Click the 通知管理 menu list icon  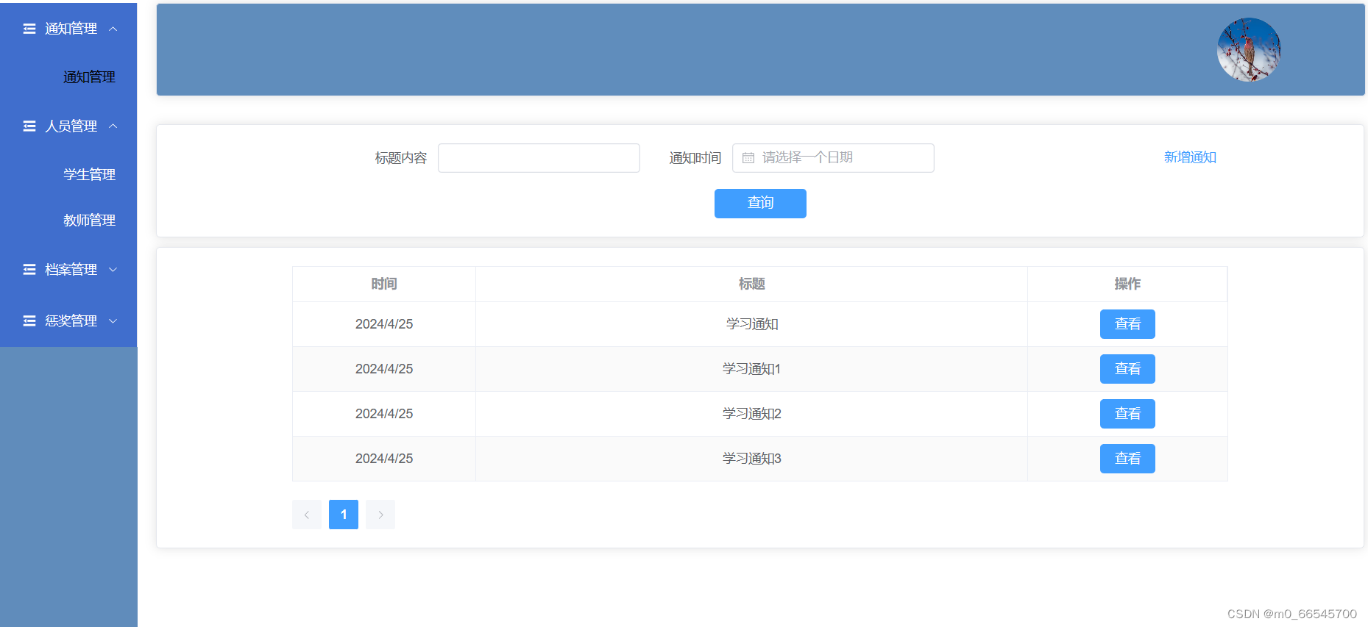click(x=29, y=29)
